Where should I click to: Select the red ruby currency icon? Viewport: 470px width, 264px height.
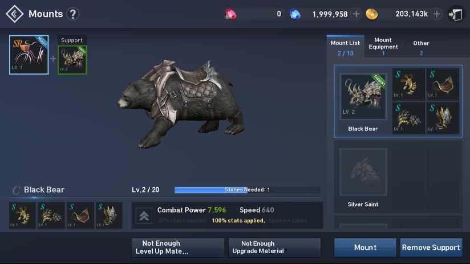(230, 14)
